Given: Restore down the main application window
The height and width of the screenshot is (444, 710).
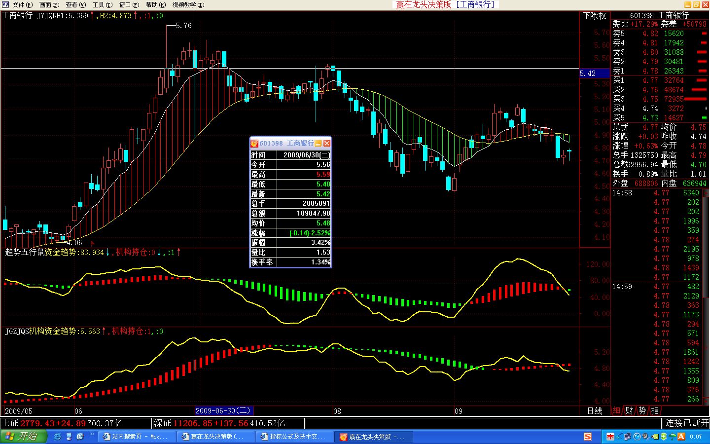Looking at the screenshot, I should (697, 4).
